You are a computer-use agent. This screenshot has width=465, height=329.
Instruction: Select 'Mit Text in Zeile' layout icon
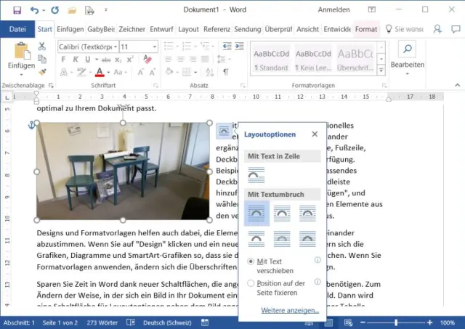coord(256,174)
